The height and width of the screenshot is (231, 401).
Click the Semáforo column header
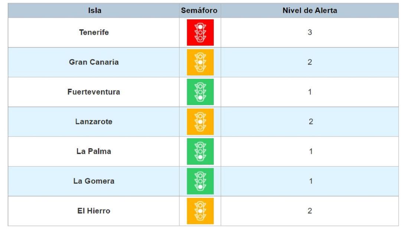199,10
